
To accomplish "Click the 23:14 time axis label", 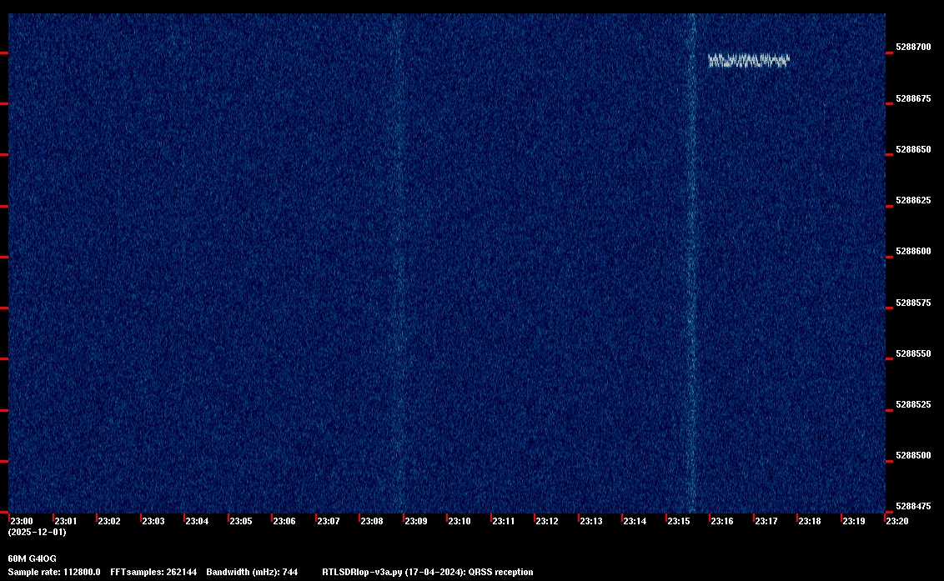I will coord(635,521).
